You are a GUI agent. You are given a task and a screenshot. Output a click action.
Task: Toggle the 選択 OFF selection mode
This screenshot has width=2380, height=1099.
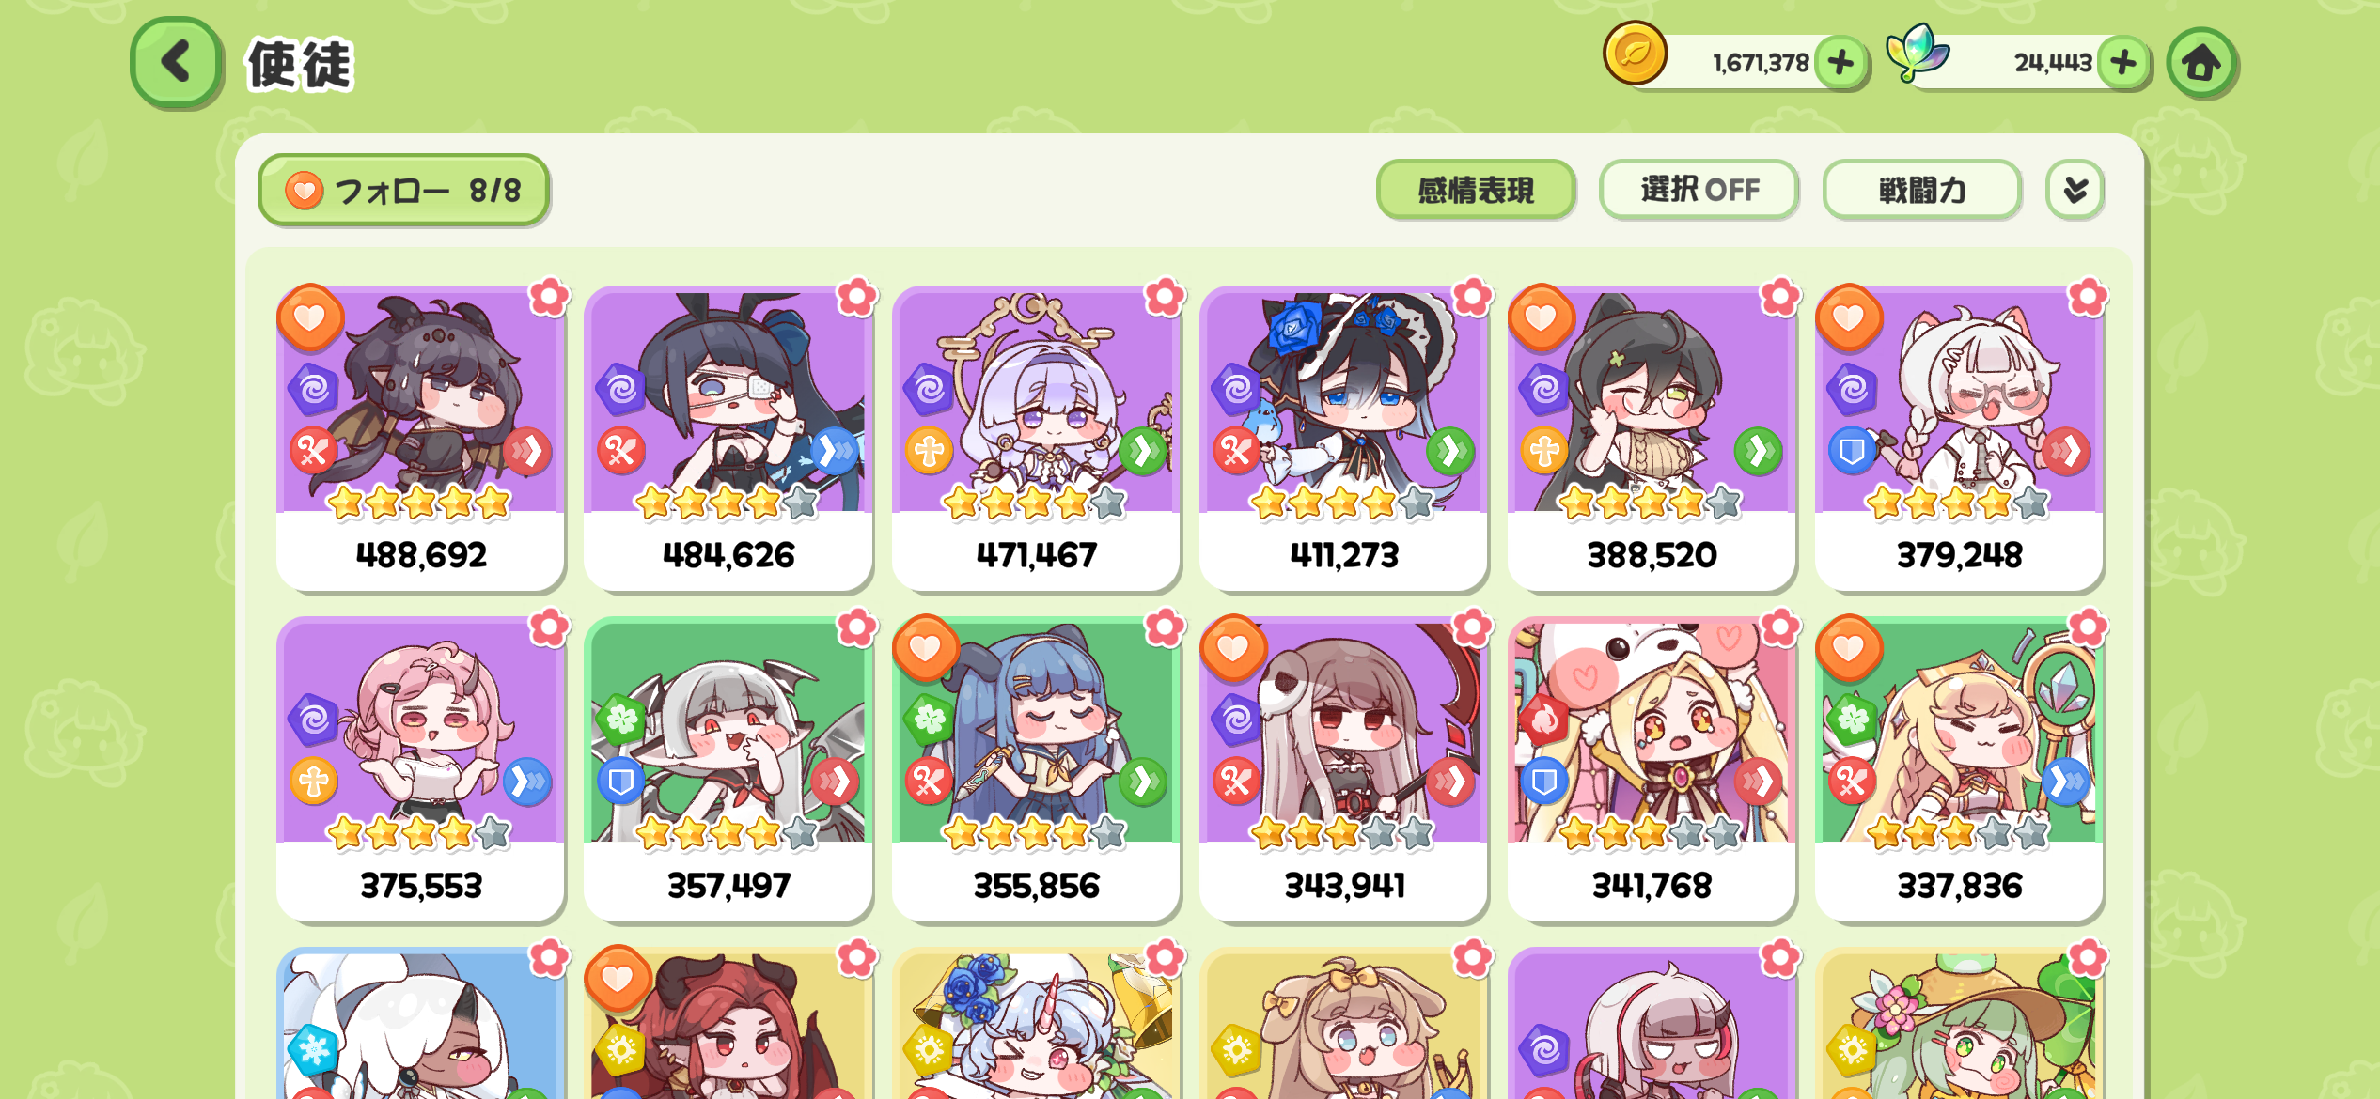pyautogui.click(x=1699, y=190)
